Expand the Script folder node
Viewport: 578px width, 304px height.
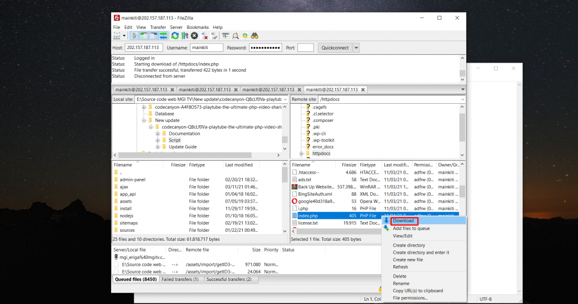click(x=158, y=140)
